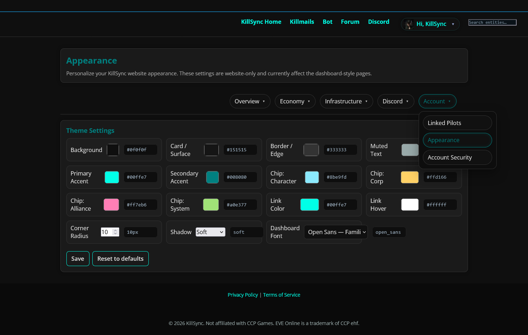Open the Hi, KillSync user menu
The image size is (528, 335).
click(431, 24)
